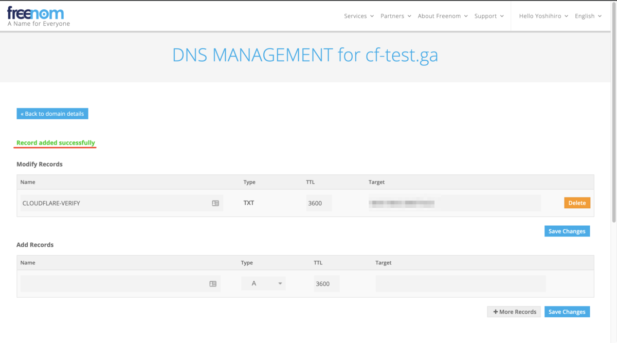Viewport: 617px width, 343px height.
Task: Click the DNS MANAGEMENT for cf-test.ga heading
Action: pyautogui.click(x=305, y=55)
